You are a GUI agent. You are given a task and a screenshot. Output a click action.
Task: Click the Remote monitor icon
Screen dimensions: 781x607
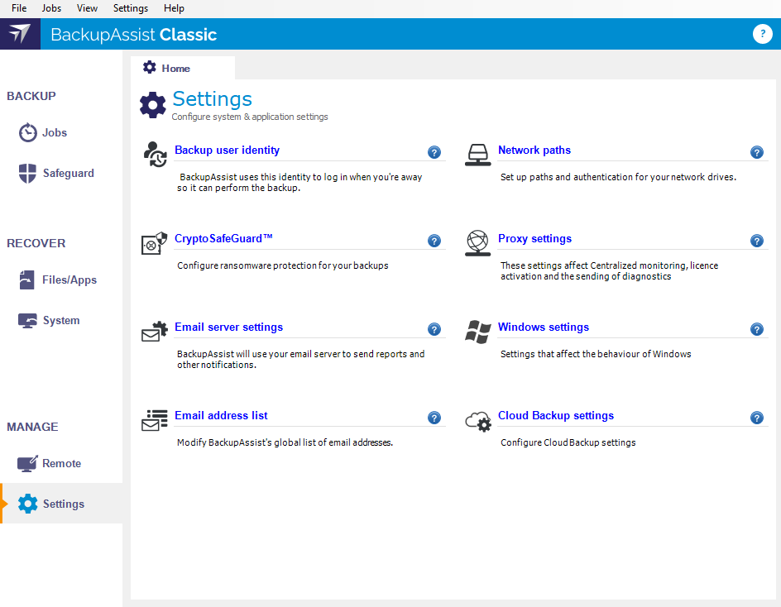[x=27, y=464]
